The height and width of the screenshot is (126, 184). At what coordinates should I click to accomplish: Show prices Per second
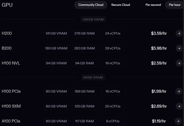tap(153, 5)
